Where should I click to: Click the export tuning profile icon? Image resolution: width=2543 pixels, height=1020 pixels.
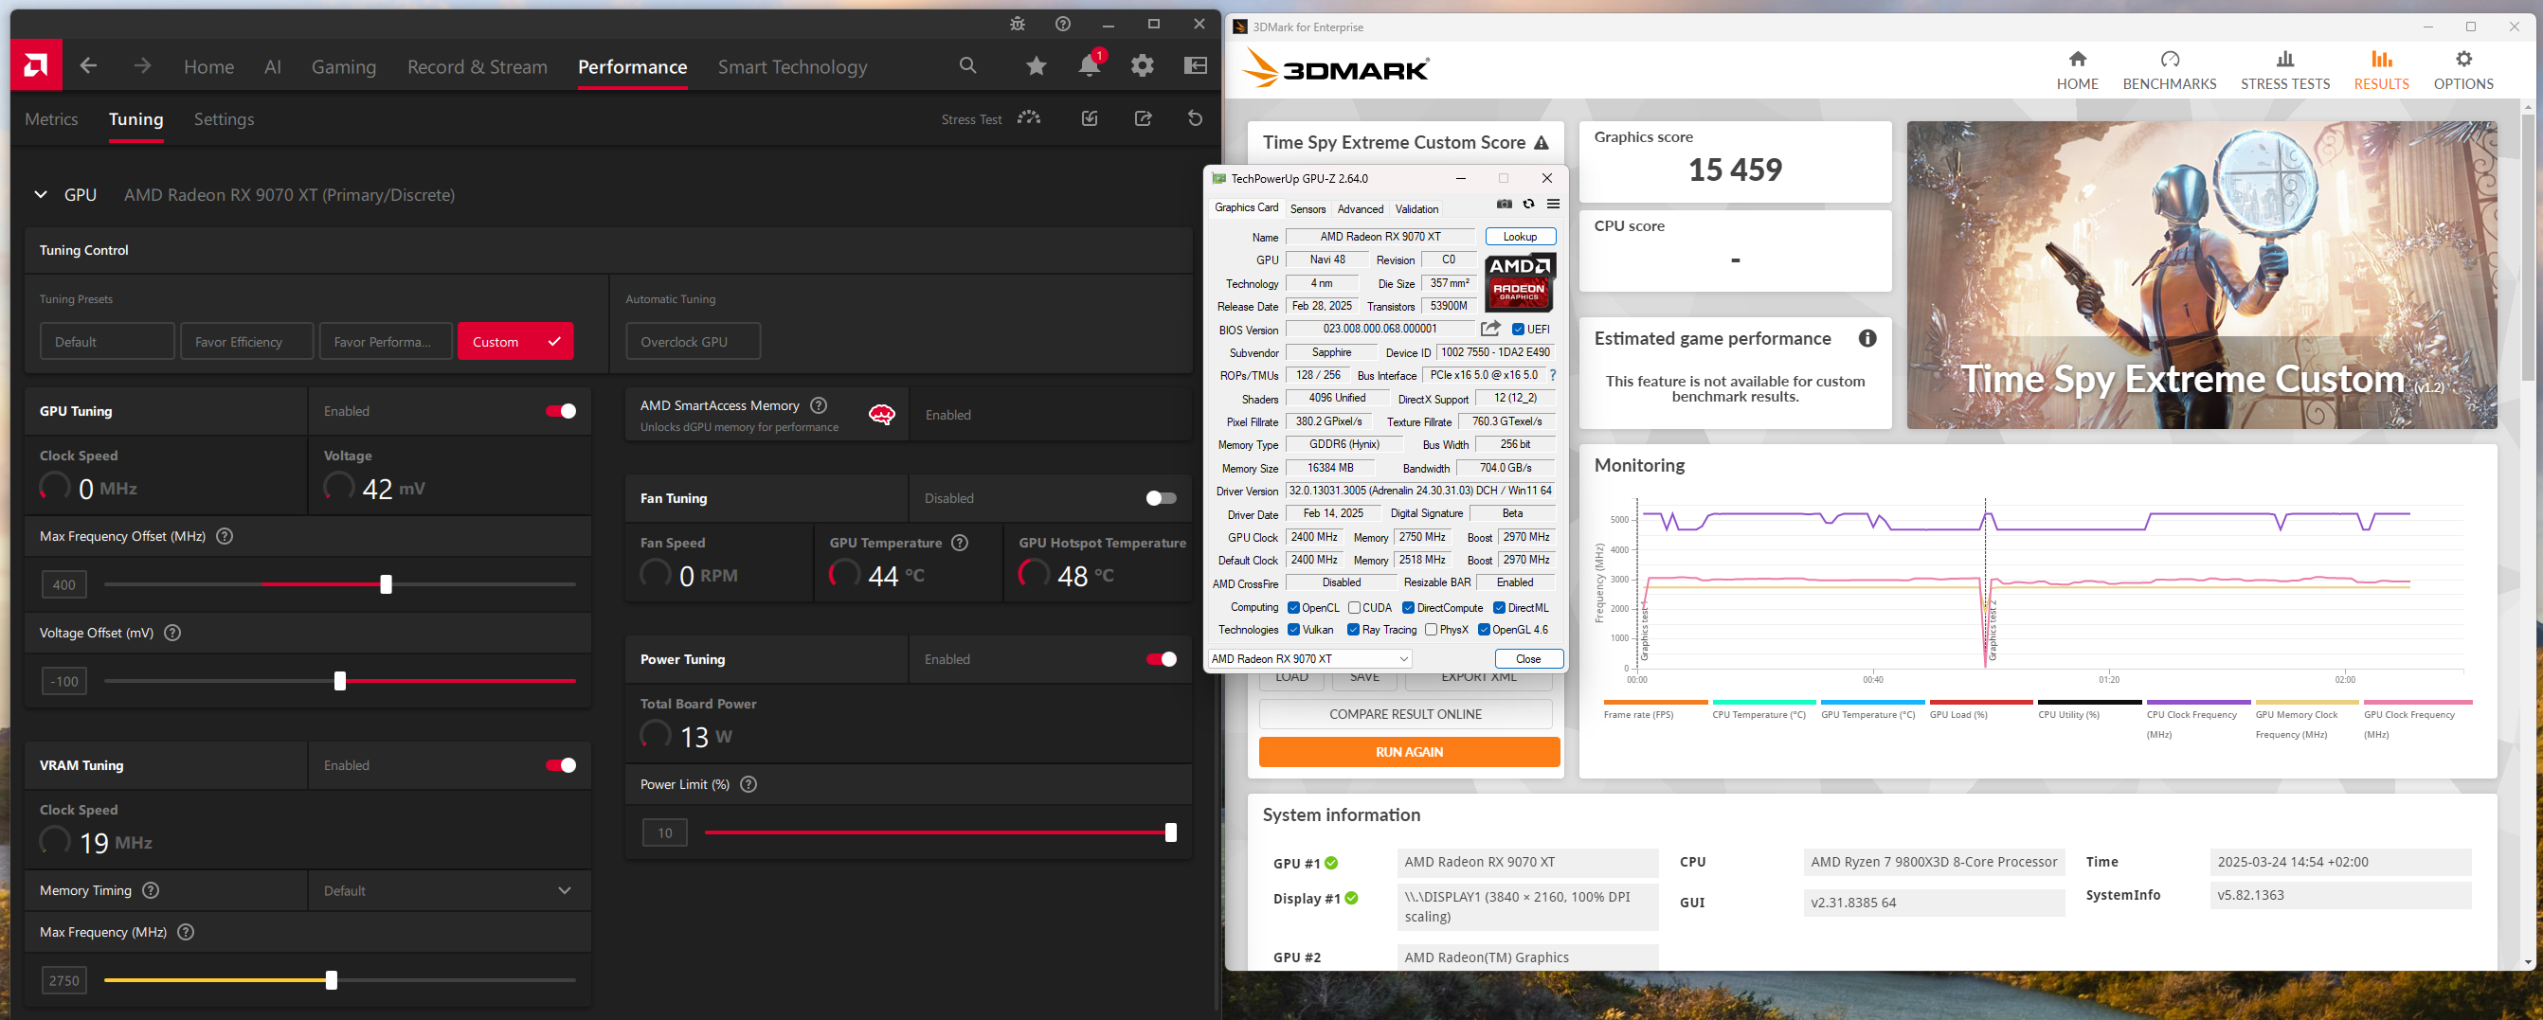[1144, 118]
